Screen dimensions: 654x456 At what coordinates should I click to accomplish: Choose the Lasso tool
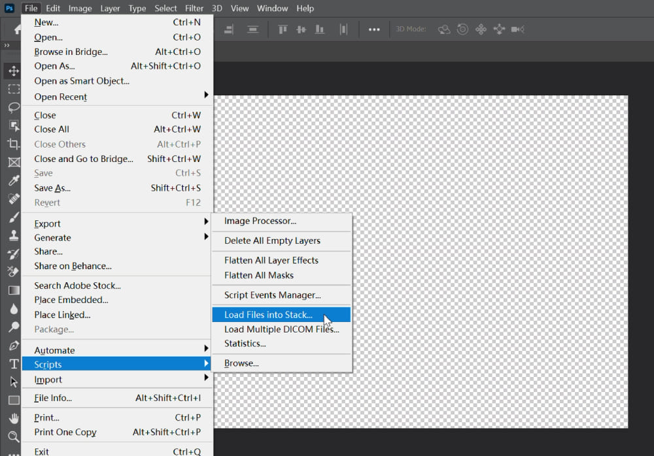(14, 107)
